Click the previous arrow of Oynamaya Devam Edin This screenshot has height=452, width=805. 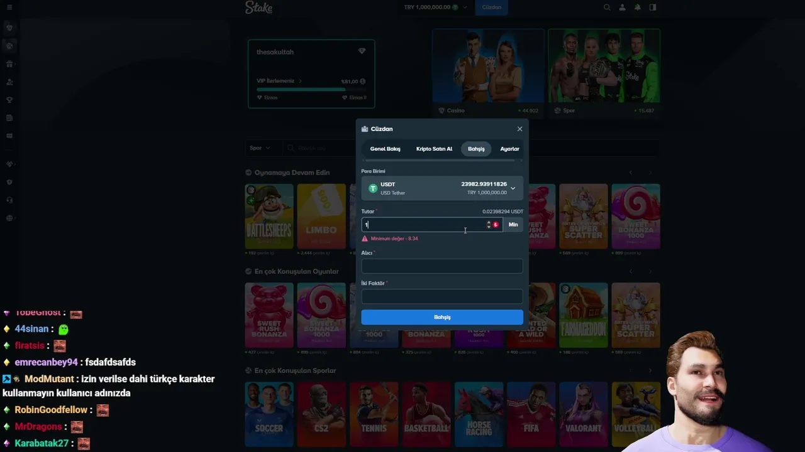click(x=631, y=173)
